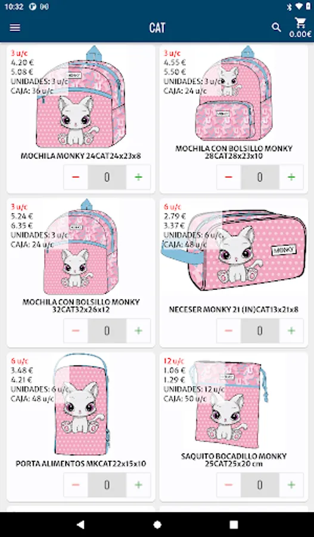Open the NECESER MONKY 21 product image
The image size is (314, 537).
234,249
